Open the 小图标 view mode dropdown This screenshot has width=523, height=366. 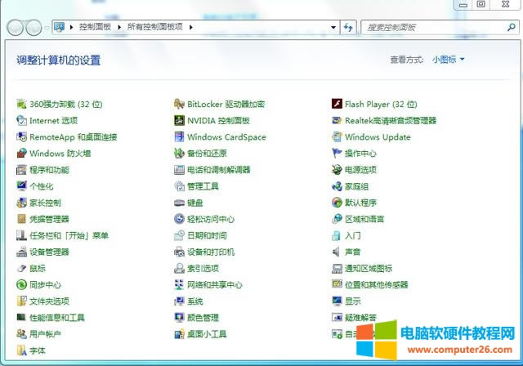point(449,60)
